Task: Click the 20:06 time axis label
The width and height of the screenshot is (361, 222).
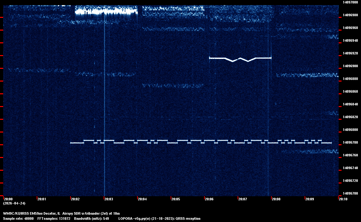Action: [209, 199]
